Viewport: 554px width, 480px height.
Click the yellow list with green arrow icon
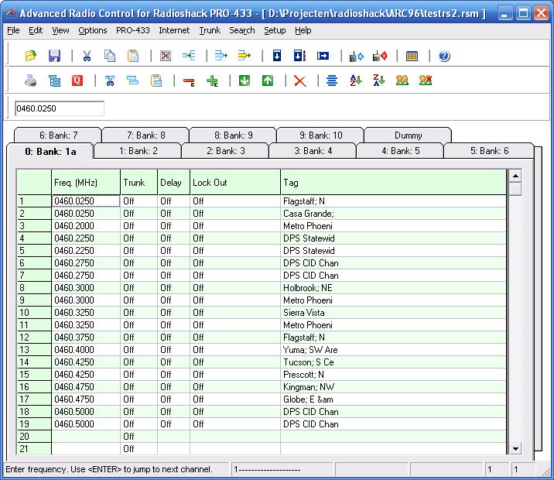click(245, 56)
